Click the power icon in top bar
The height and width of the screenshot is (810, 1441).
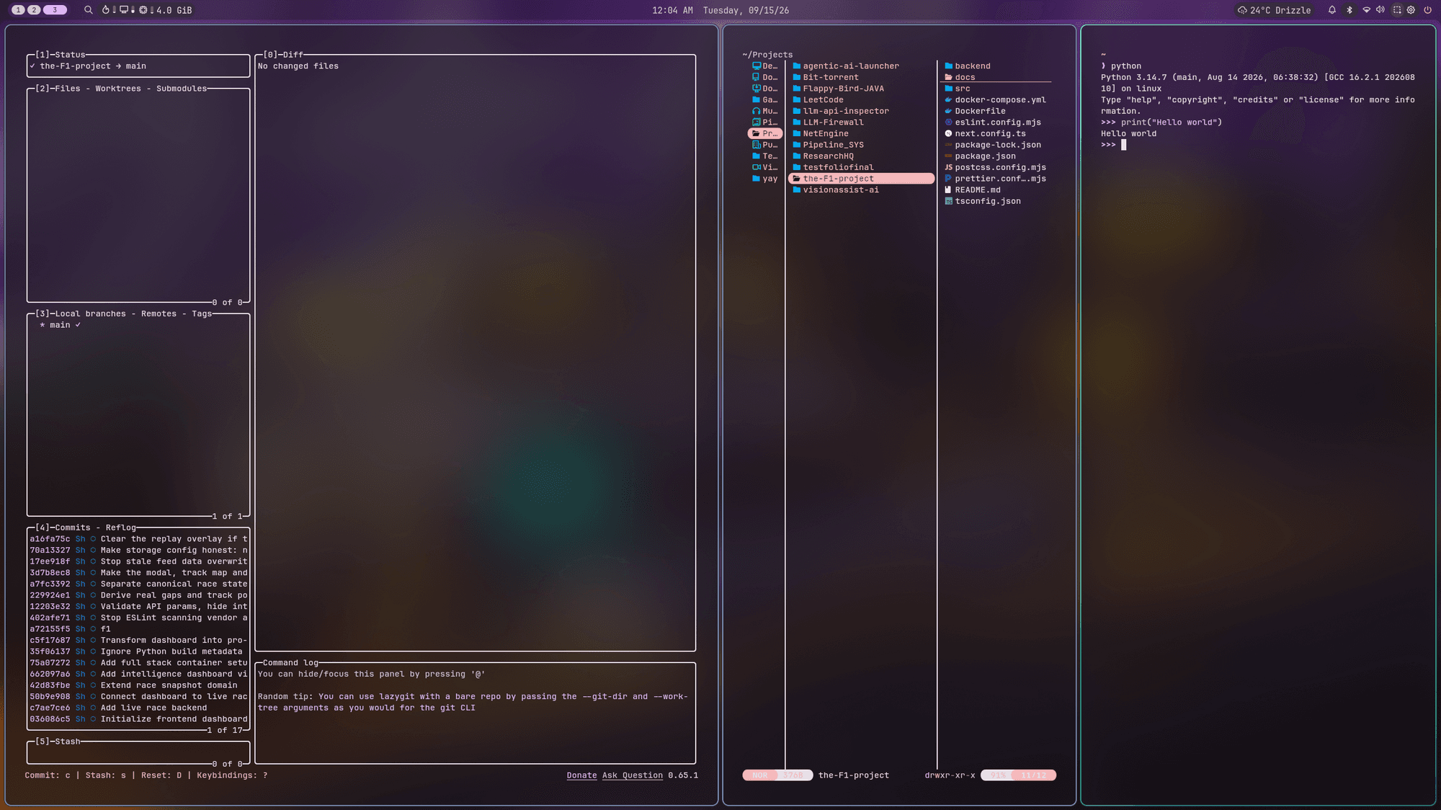point(1427,10)
